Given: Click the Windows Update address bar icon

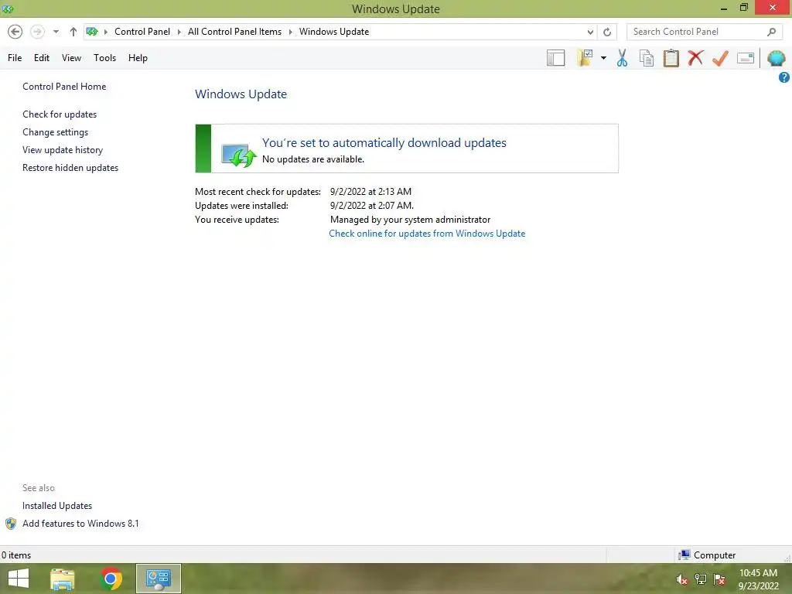Looking at the screenshot, I should [92, 32].
